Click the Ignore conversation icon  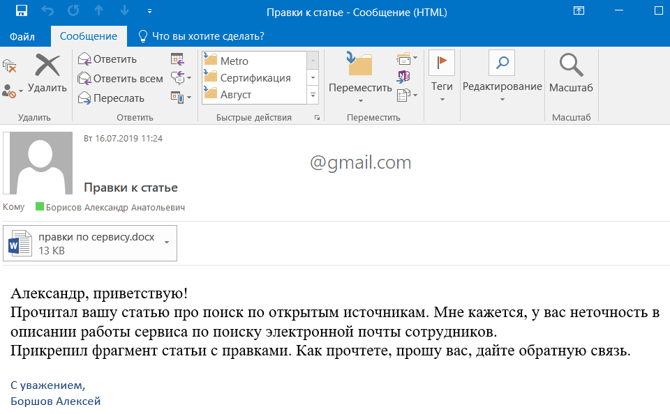[x=10, y=66]
